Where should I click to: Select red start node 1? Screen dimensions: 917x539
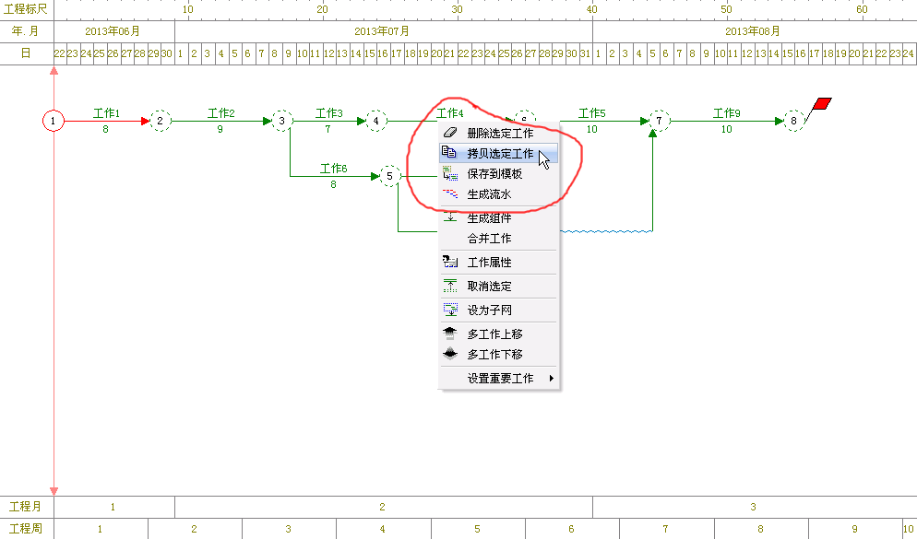click(x=54, y=121)
